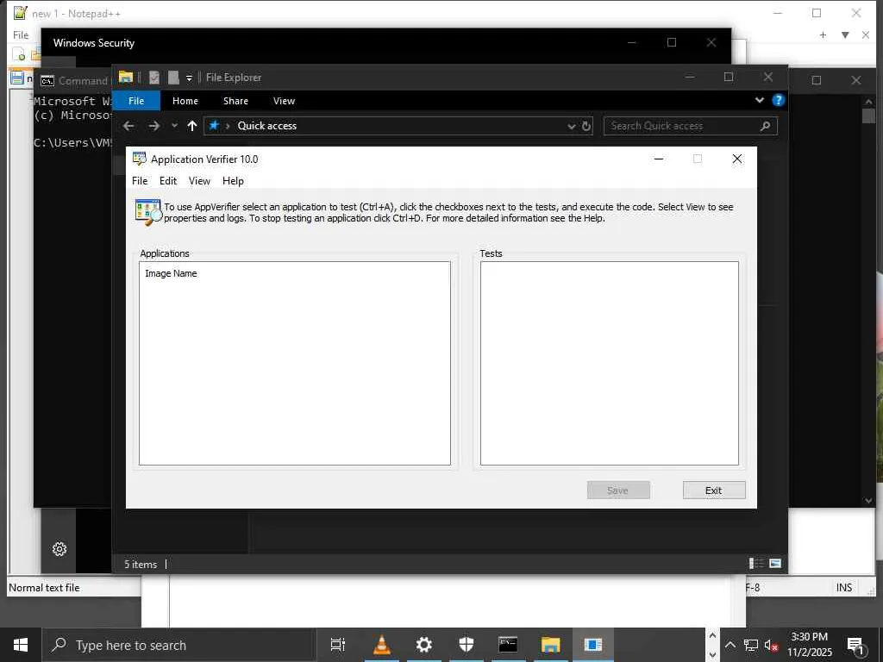Screen dimensions: 883x662
Task: Click the File Explorer folder icon in title bar
Action: (126, 77)
